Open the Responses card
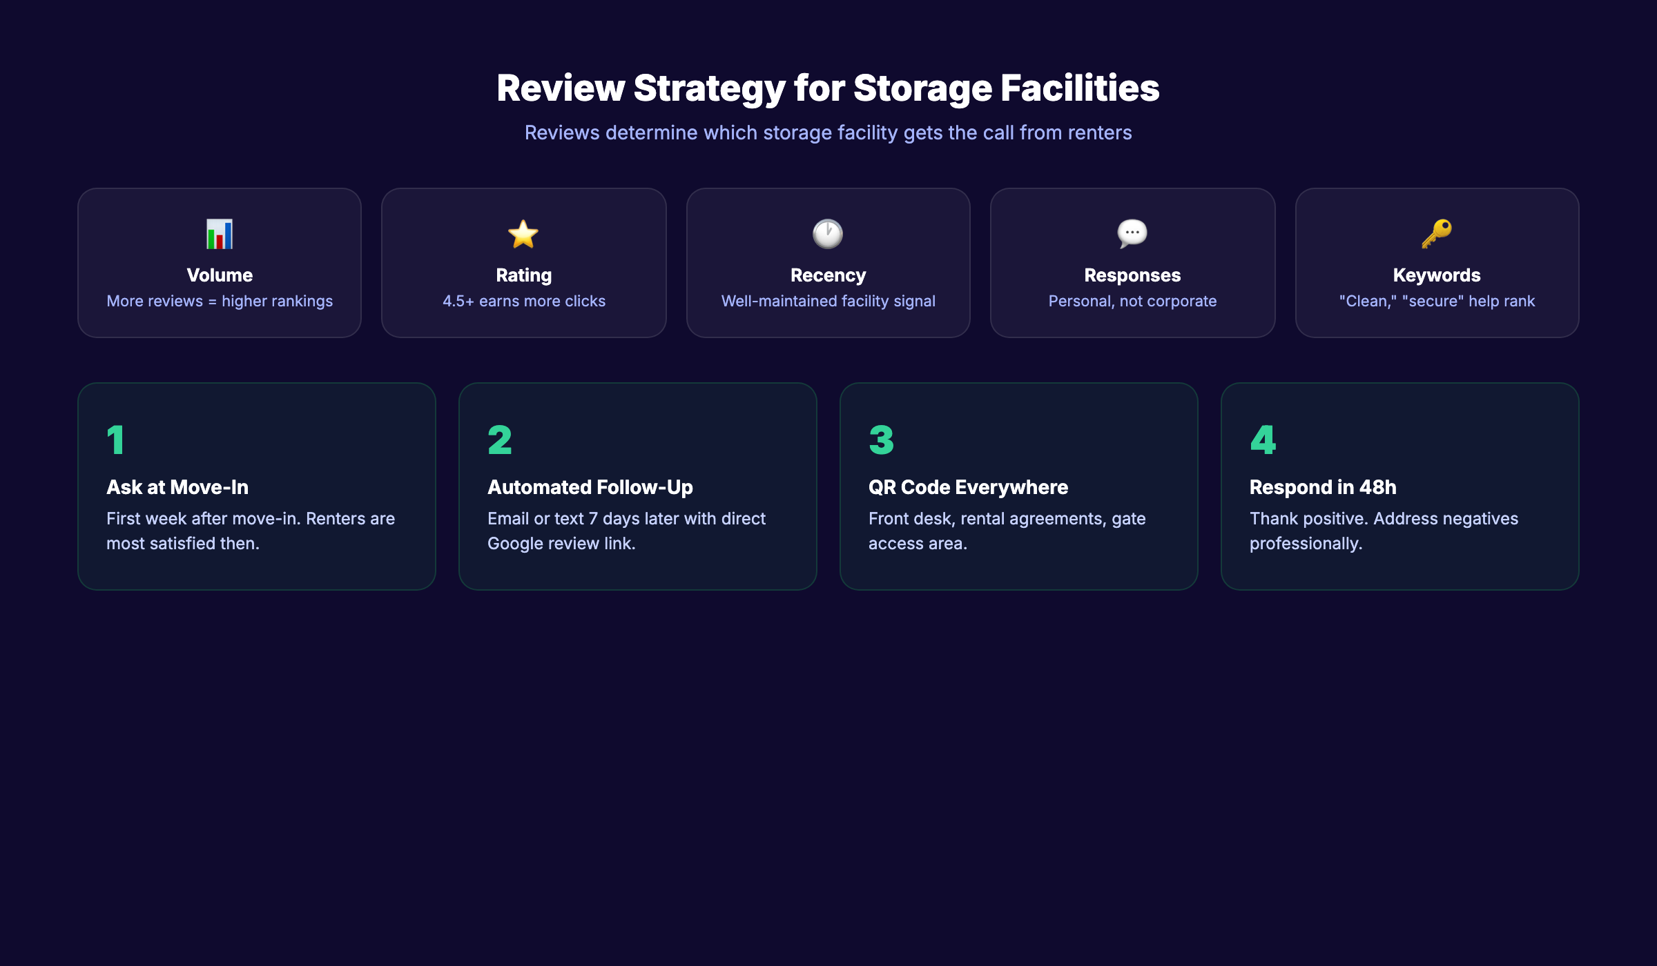The width and height of the screenshot is (1657, 966). (1132, 263)
